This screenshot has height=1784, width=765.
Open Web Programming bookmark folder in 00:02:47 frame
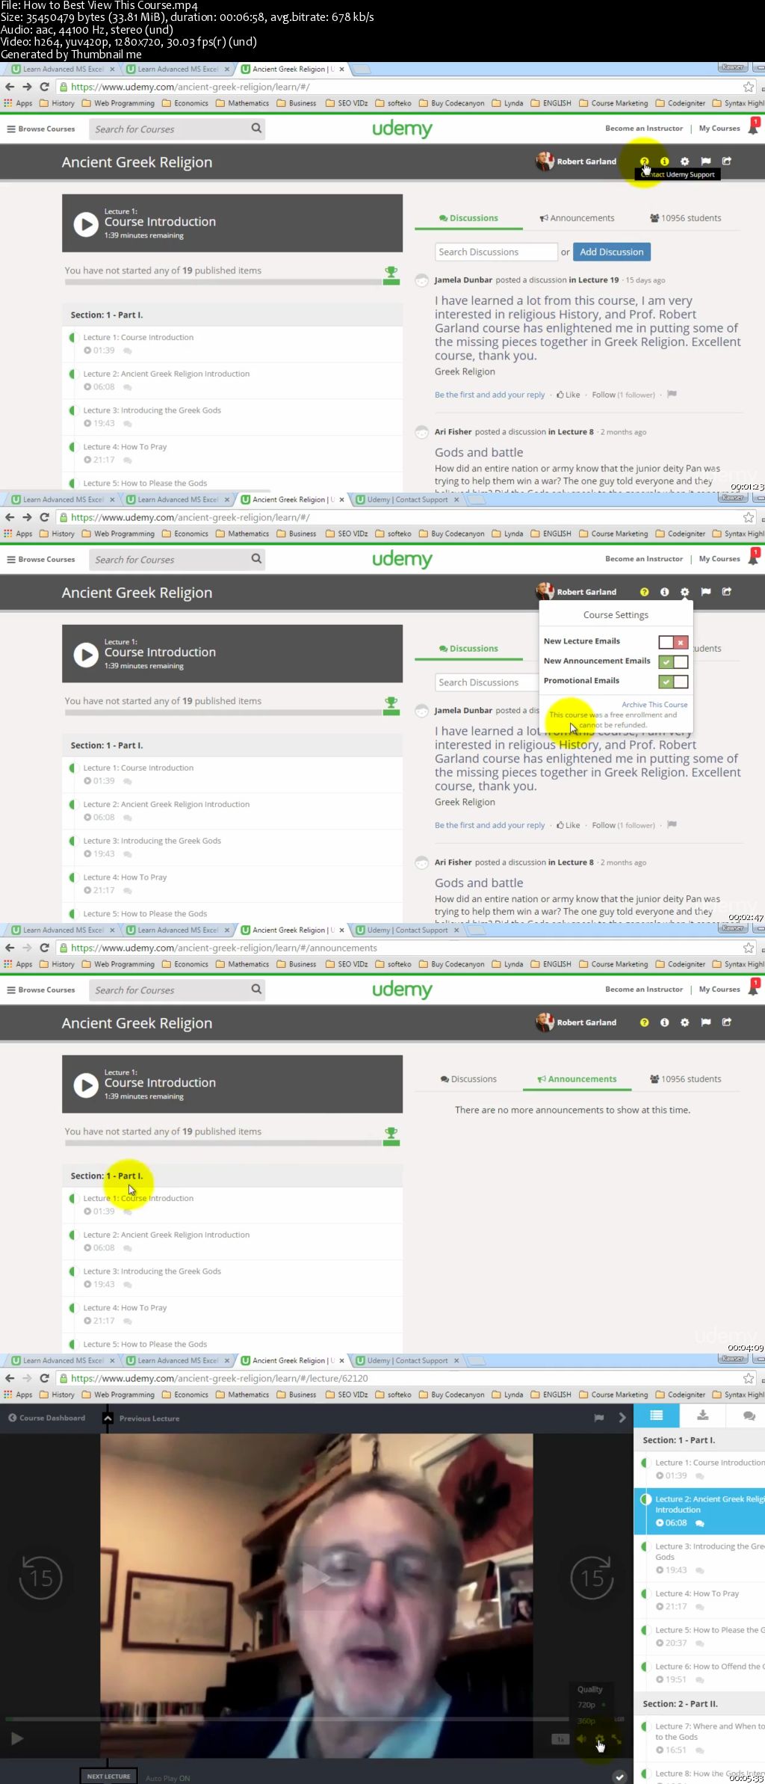pos(118,534)
